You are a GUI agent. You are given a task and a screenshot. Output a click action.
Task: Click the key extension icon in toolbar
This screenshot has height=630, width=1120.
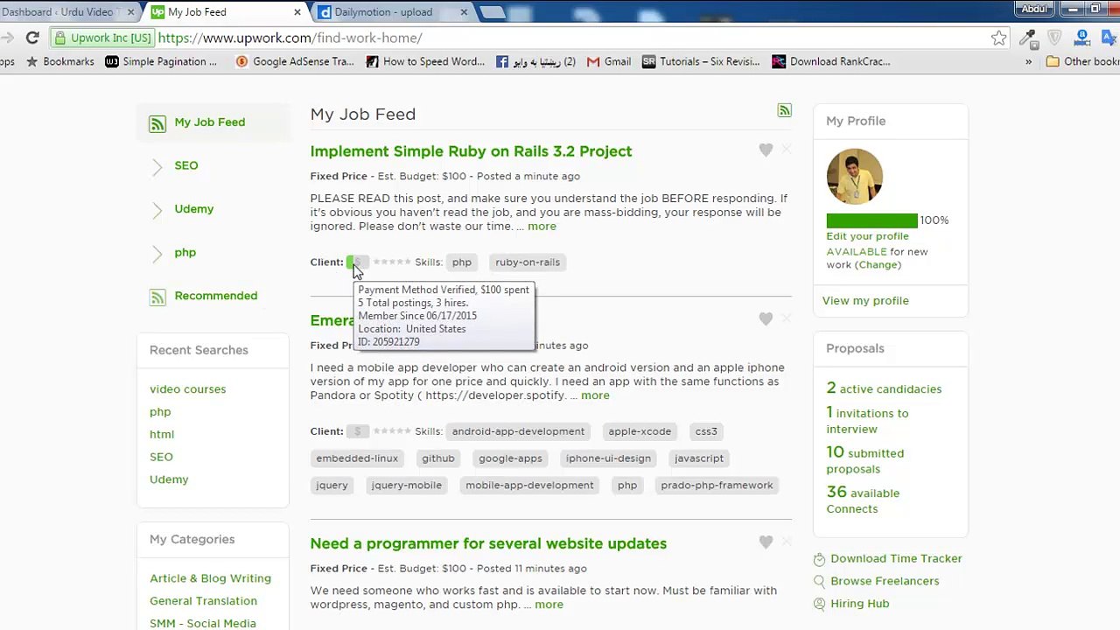pyautogui.click(x=1027, y=38)
